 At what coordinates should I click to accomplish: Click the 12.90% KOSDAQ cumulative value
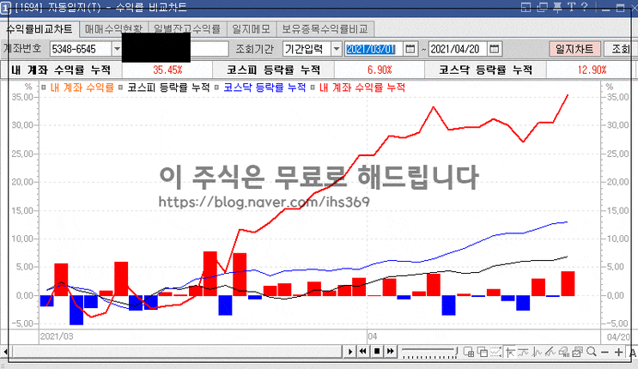click(x=592, y=70)
